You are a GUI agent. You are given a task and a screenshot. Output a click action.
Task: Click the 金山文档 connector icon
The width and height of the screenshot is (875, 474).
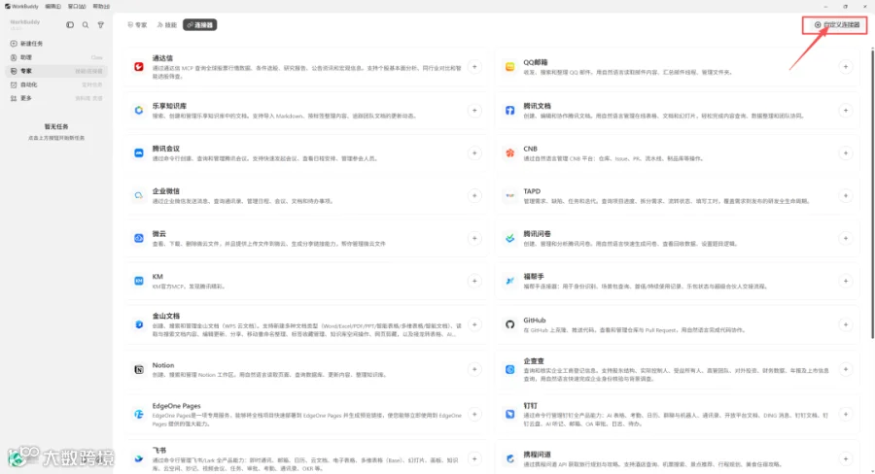pos(139,324)
